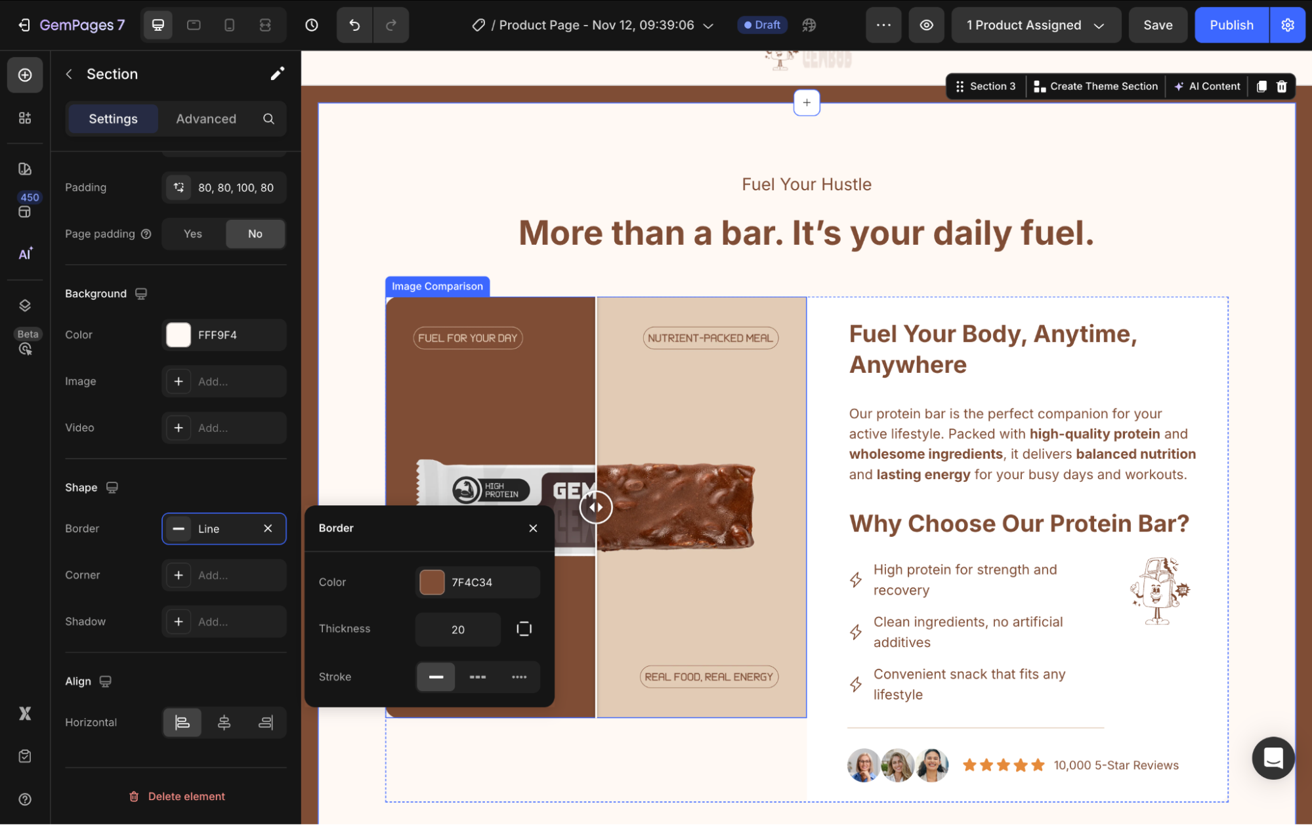Expand the 1 Product Assigned dropdown
This screenshot has width=1312, height=825.
[1036, 25]
